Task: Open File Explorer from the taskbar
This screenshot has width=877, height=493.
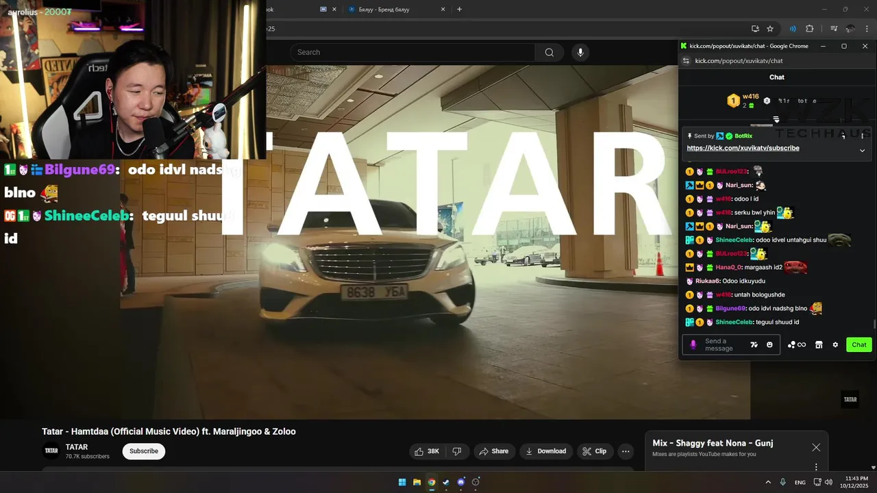Action: [x=417, y=482]
